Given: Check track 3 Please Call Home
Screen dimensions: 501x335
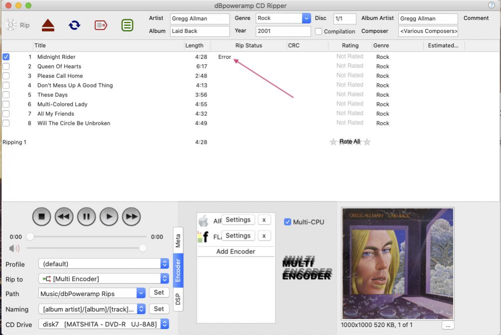Looking at the screenshot, I should point(6,76).
